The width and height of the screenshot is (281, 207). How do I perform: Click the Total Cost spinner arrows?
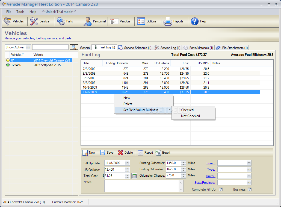tap(127, 176)
